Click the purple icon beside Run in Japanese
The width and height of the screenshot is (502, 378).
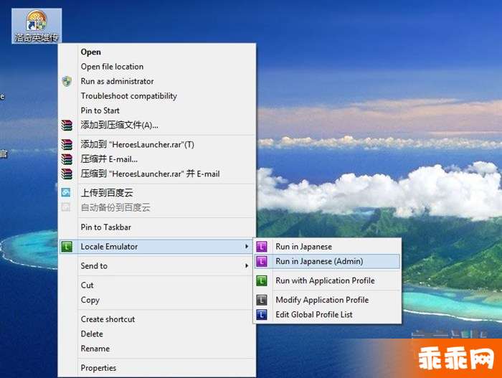click(x=262, y=247)
